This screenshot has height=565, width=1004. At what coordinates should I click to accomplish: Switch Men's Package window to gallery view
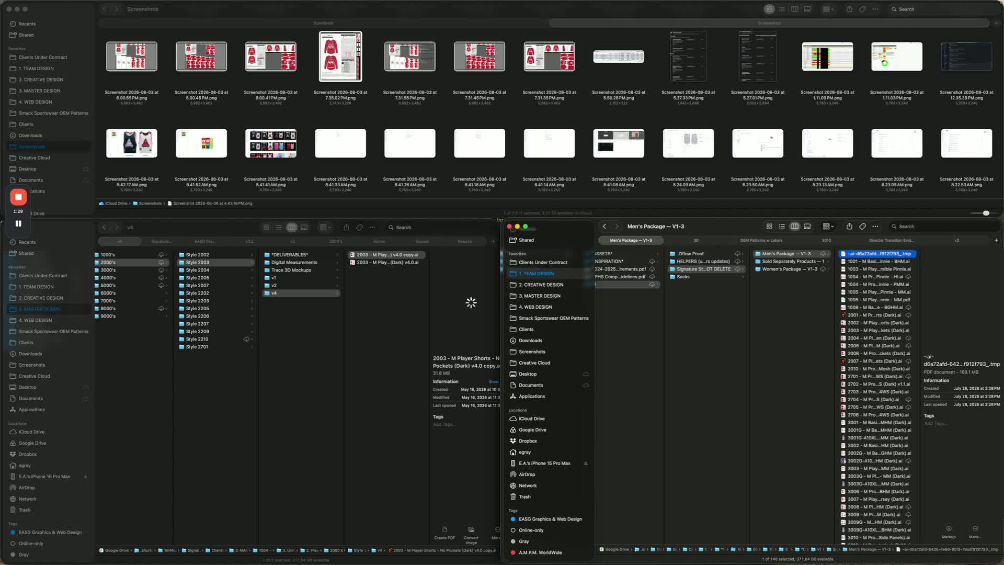click(x=807, y=227)
